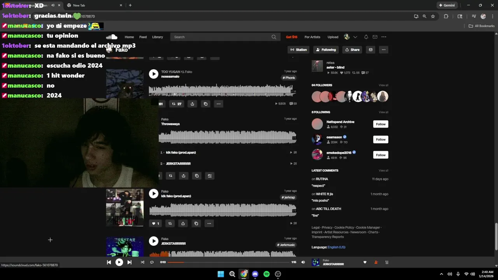Toggle shuffle in the player bar
Image resolution: width=498 pixels, height=280 pixels.
[x=142, y=262]
